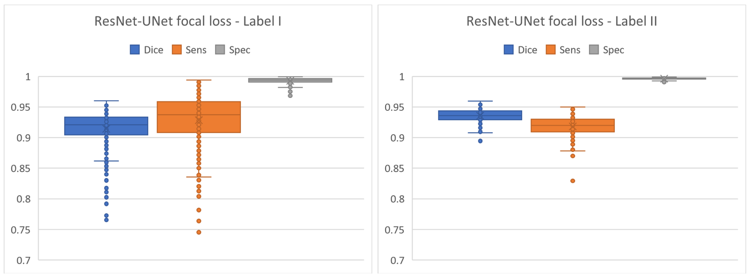Click the blue Dice legend swatch in Label I chart
753x279 pixels.
point(134,50)
